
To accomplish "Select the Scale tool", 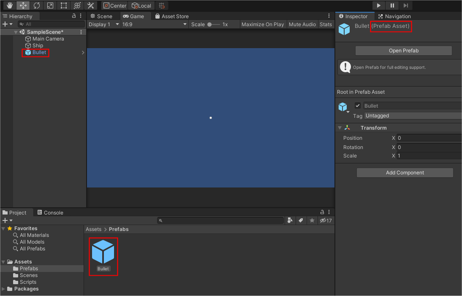I will pos(50,5).
